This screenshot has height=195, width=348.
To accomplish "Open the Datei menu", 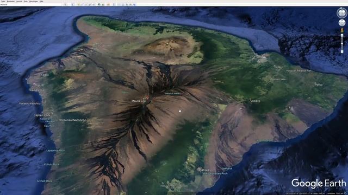I will (3, 1).
